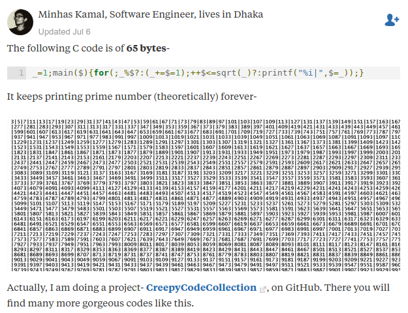Click the Updated Jul 6 timestamp
This screenshot has height=313, width=408.
[x=64, y=32]
